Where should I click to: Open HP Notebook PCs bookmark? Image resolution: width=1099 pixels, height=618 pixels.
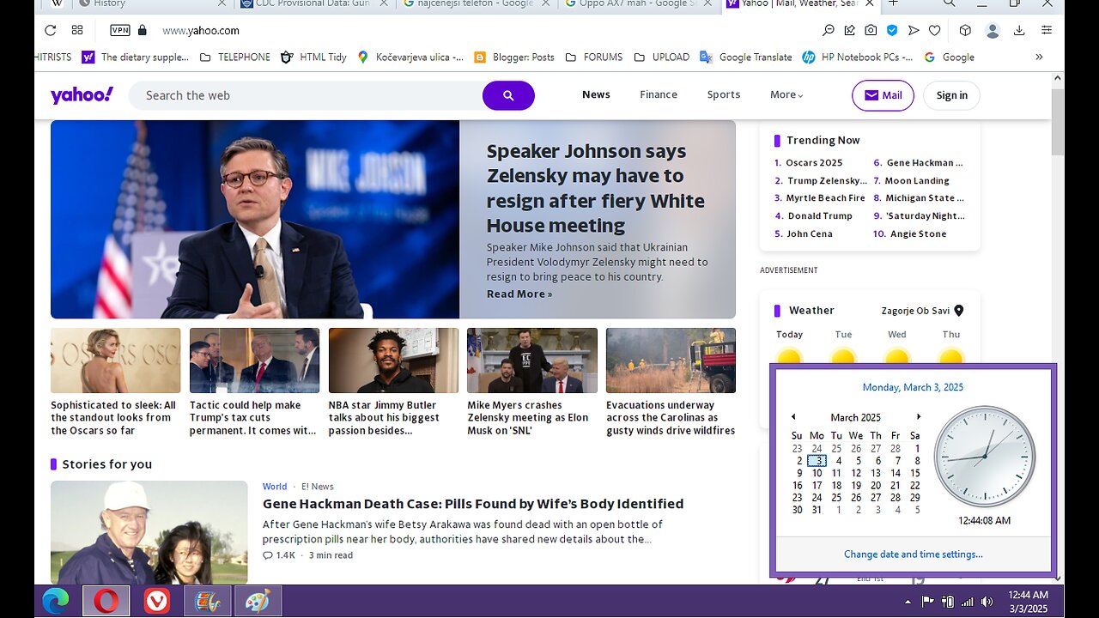pyautogui.click(x=857, y=58)
